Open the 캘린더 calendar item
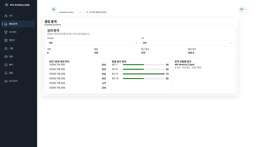The width and height of the screenshot is (262, 147). click(18, 40)
